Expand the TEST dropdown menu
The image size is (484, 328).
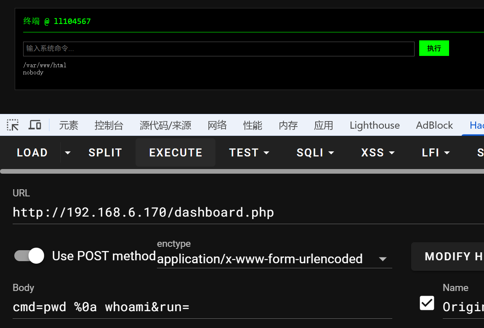249,153
